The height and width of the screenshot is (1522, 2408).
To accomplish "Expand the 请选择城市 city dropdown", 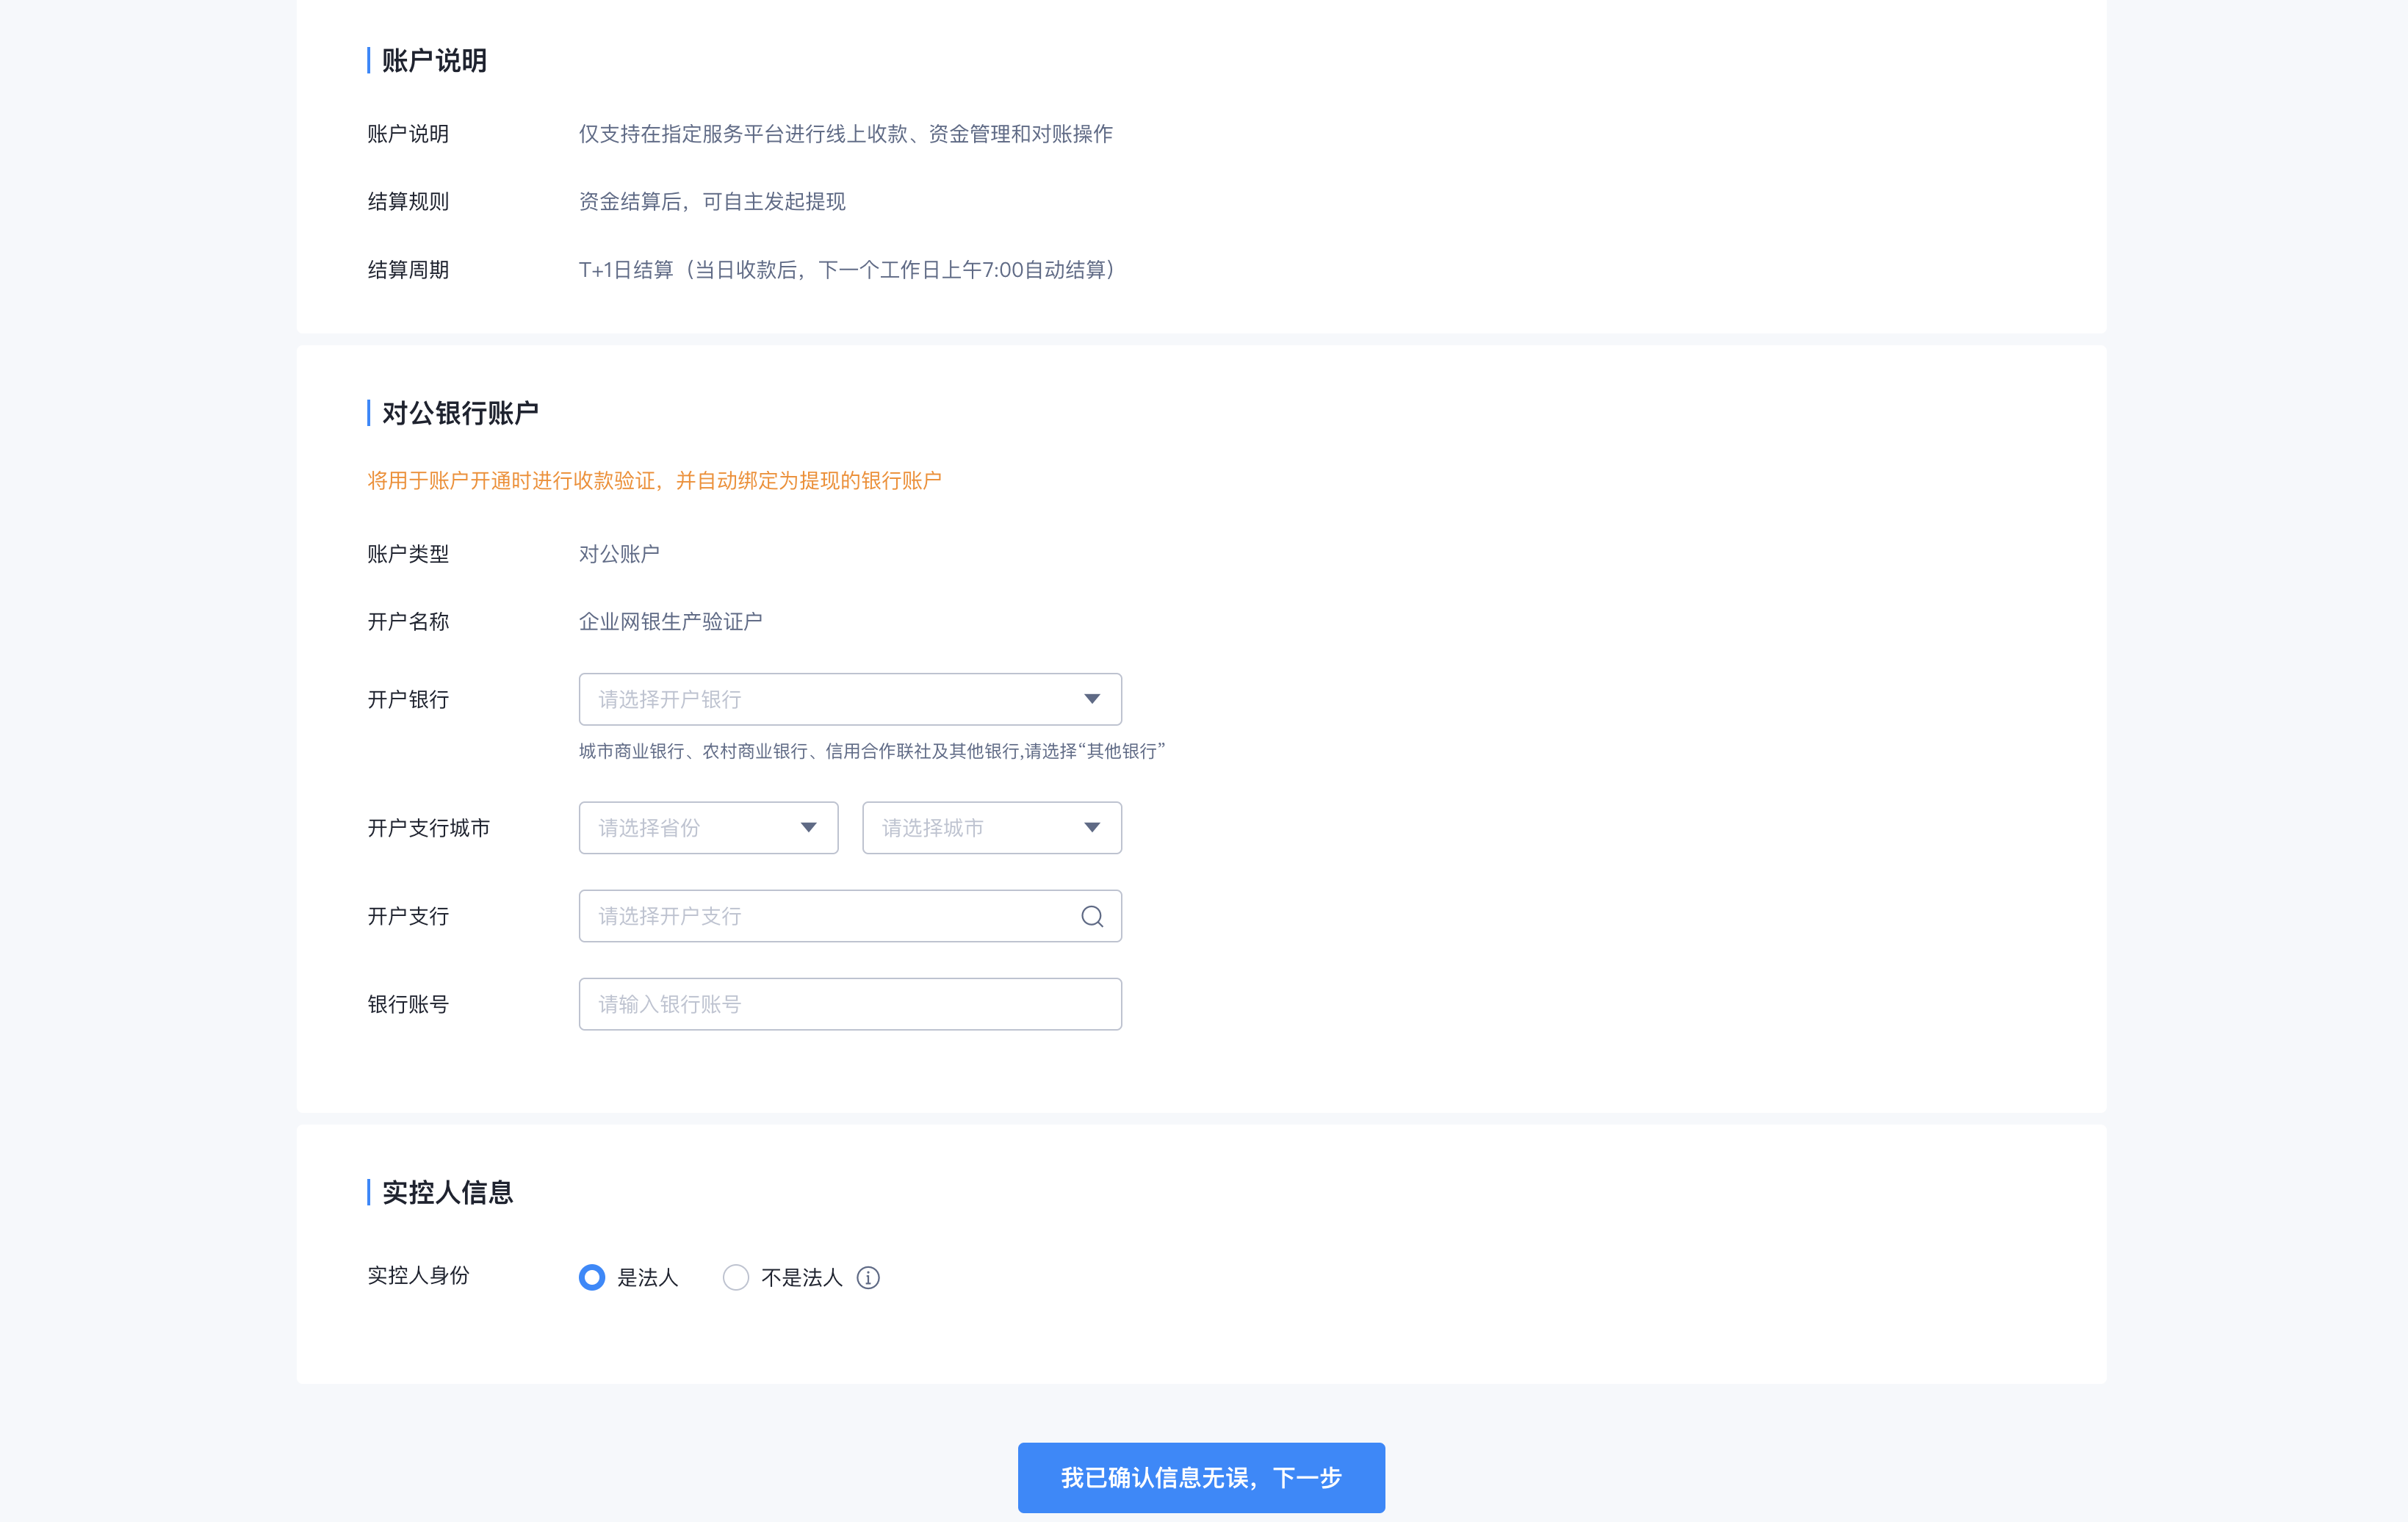I will point(991,827).
